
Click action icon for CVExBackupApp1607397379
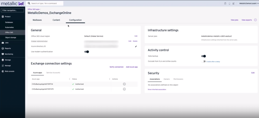click(x=124, y=89)
